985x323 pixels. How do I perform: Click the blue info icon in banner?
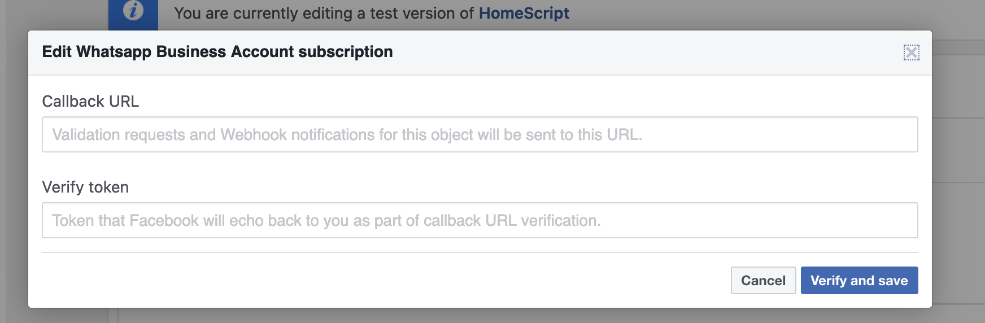pyautogui.click(x=133, y=11)
